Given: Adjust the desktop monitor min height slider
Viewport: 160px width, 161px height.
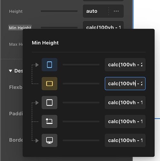Looking at the screenshot, I should pos(81,140).
